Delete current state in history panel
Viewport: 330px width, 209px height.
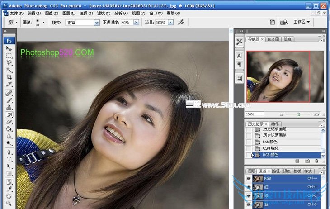pos(317,161)
